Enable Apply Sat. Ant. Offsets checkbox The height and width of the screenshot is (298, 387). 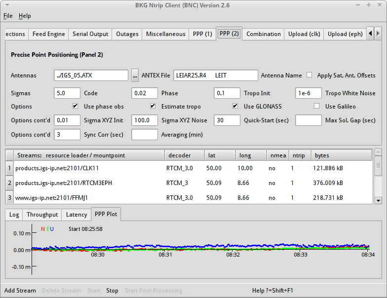pyautogui.click(x=310, y=75)
